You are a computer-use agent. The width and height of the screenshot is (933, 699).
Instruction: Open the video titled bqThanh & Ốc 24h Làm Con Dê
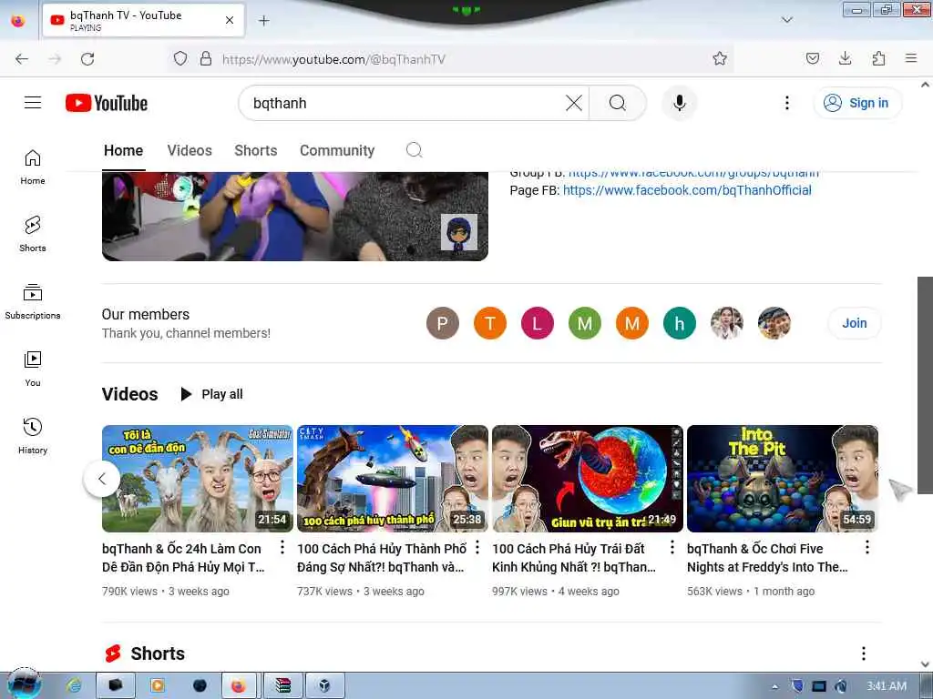click(x=184, y=558)
